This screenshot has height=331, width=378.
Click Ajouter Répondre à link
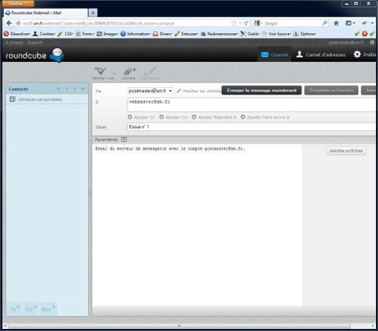(x=214, y=117)
